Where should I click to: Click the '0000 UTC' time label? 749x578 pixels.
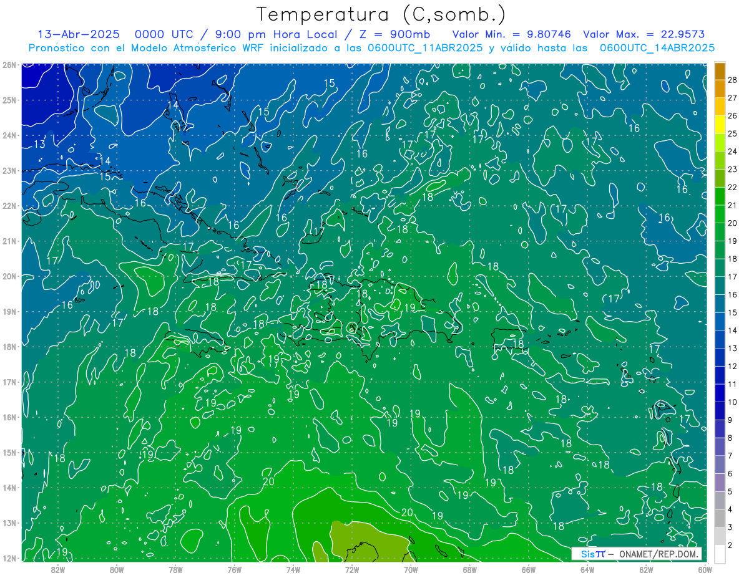tap(165, 34)
